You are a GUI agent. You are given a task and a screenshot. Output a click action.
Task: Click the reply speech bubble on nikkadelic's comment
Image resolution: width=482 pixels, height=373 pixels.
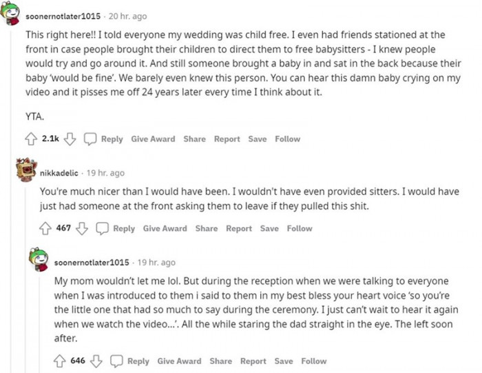click(x=102, y=228)
